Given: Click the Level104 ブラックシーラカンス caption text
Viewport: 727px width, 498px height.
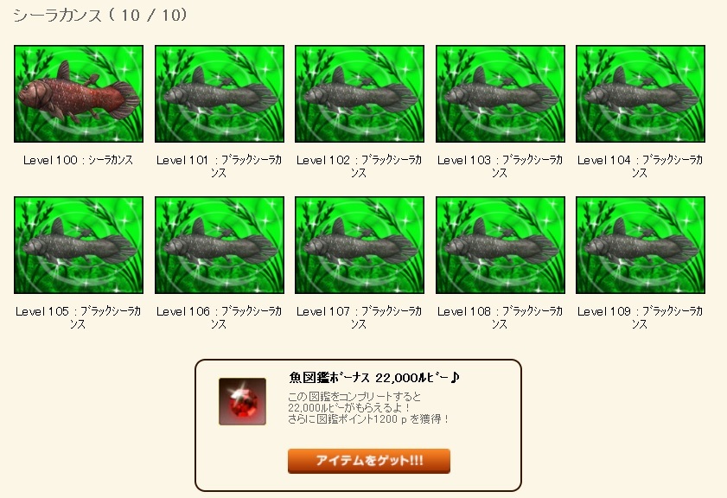Looking at the screenshot, I should [640, 167].
